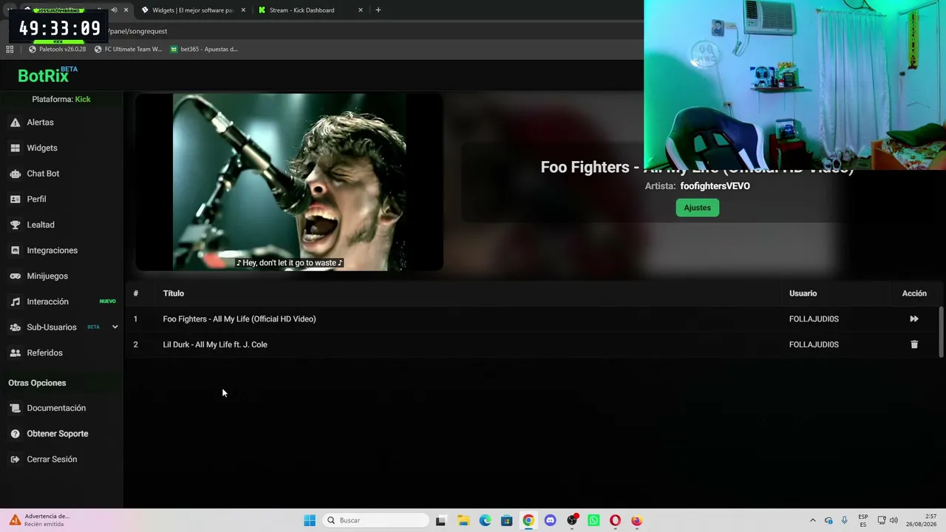Open Firefox from the taskbar
Image resolution: width=946 pixels, height=532 pixels.
636,521
